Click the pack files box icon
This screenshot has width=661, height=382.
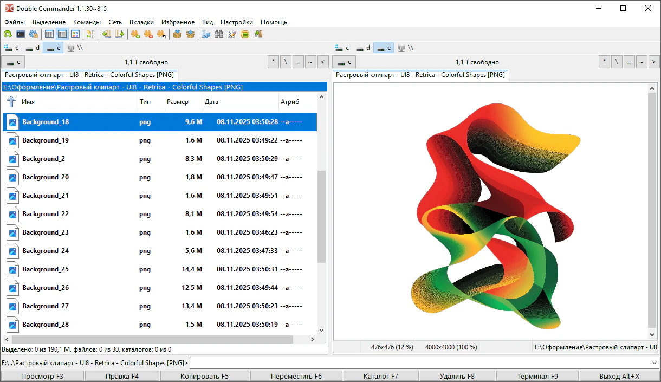[177, 34]
